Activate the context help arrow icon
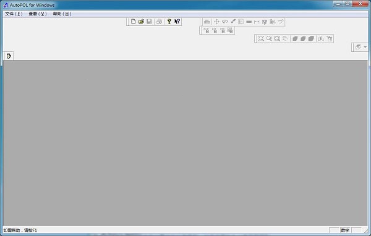This screenshot has height=236, width=371. 177,22
